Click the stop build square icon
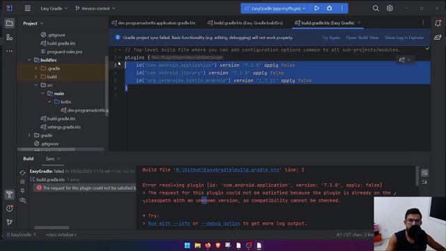This screenshot has width=446, height=251. [x=22, y=181]
